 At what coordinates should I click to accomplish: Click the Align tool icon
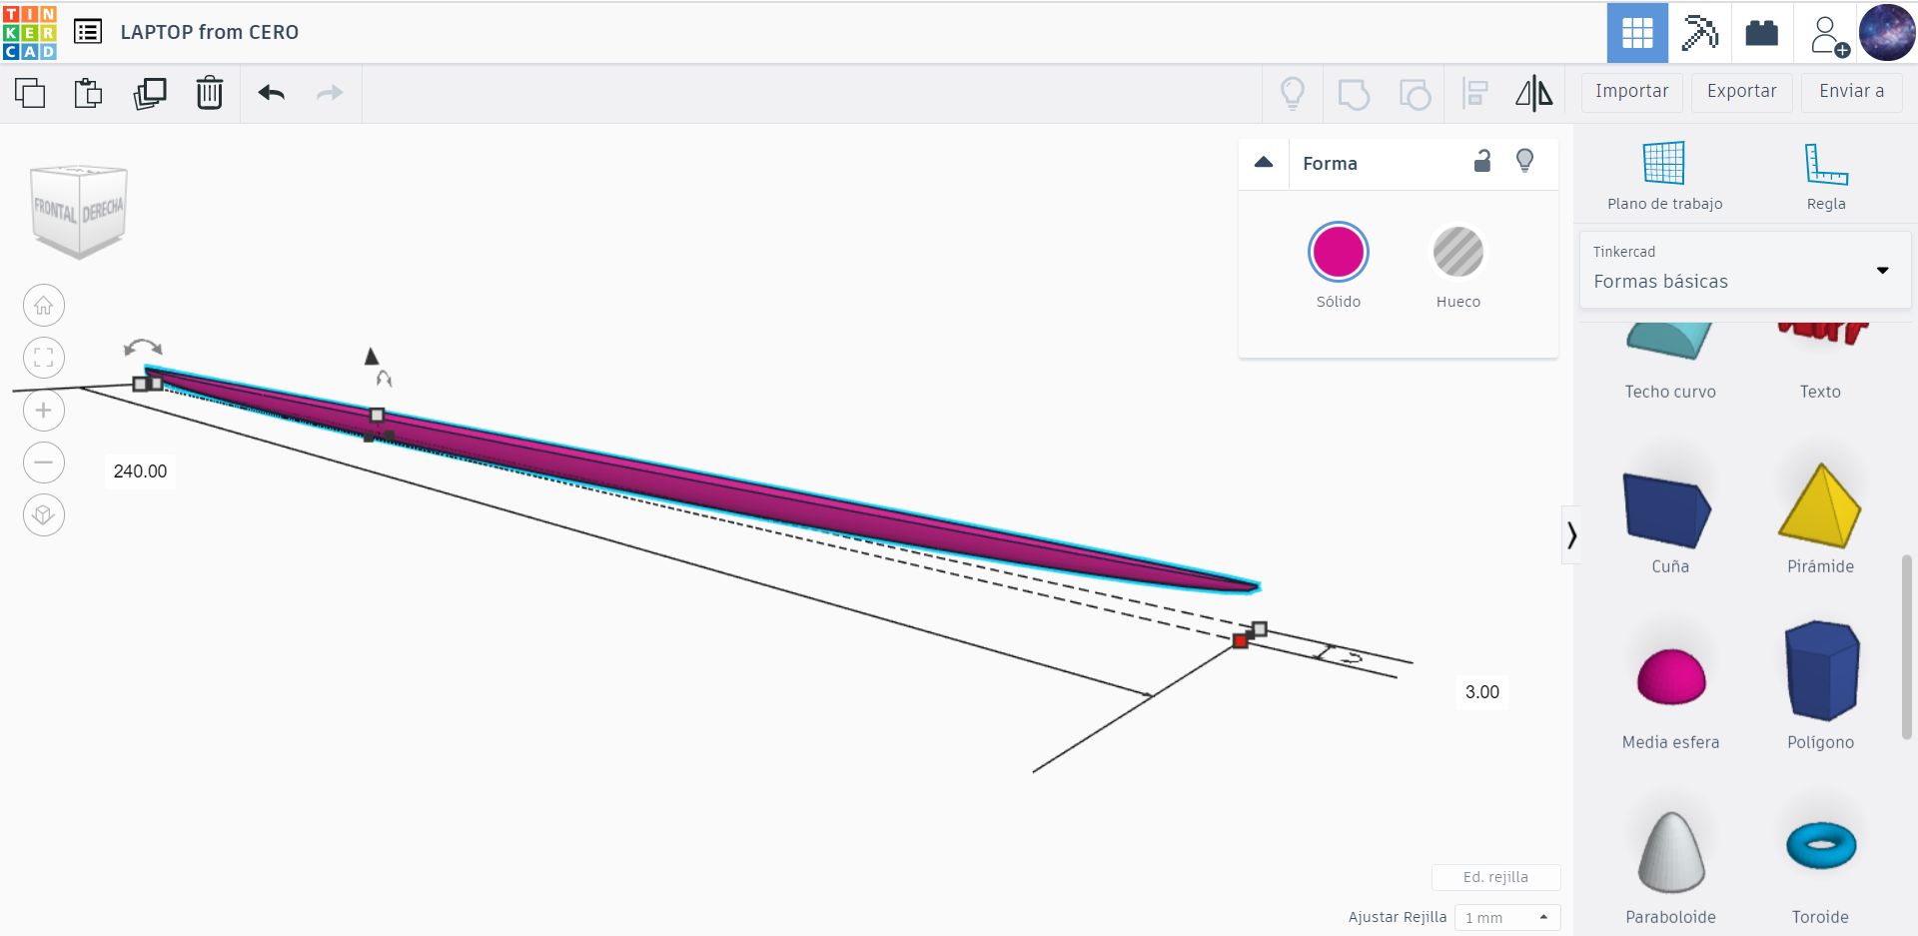click(1474, 94)
